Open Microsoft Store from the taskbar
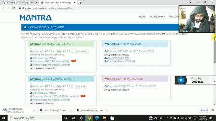 [112, 118]
